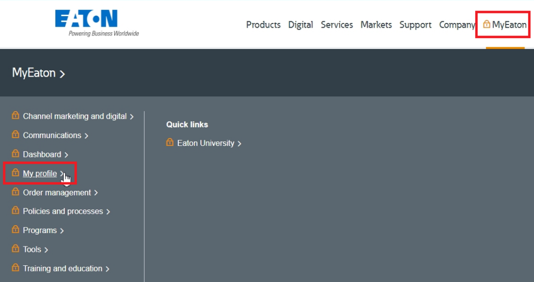This screenshot has width=534, height=282.
Task: Go to Eaton University quick link
Action: coord(205,143)
